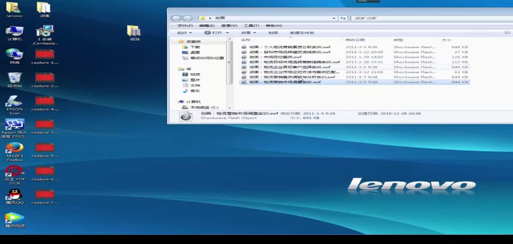Viewport: 513px width, 244px height.
Task: Open the 工具(T) menu
Action: tap(251, 26)
